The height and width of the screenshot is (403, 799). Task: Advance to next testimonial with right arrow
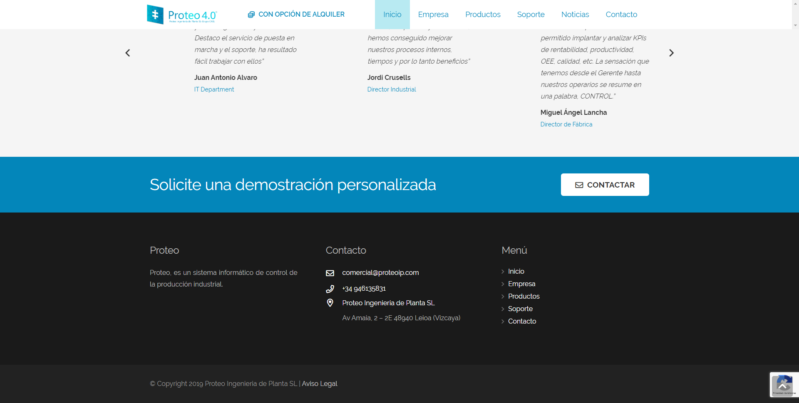[671, 53]
